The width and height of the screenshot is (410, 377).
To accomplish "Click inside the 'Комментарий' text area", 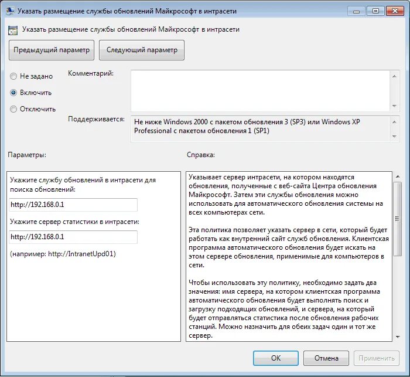I will (260, 91).
